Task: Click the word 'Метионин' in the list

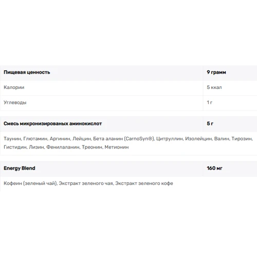Action: [117, 147]
